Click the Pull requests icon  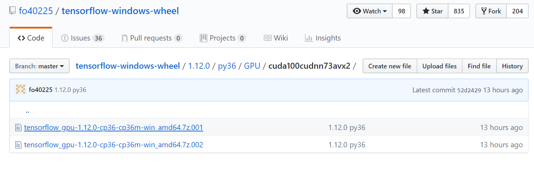(124, 38)
